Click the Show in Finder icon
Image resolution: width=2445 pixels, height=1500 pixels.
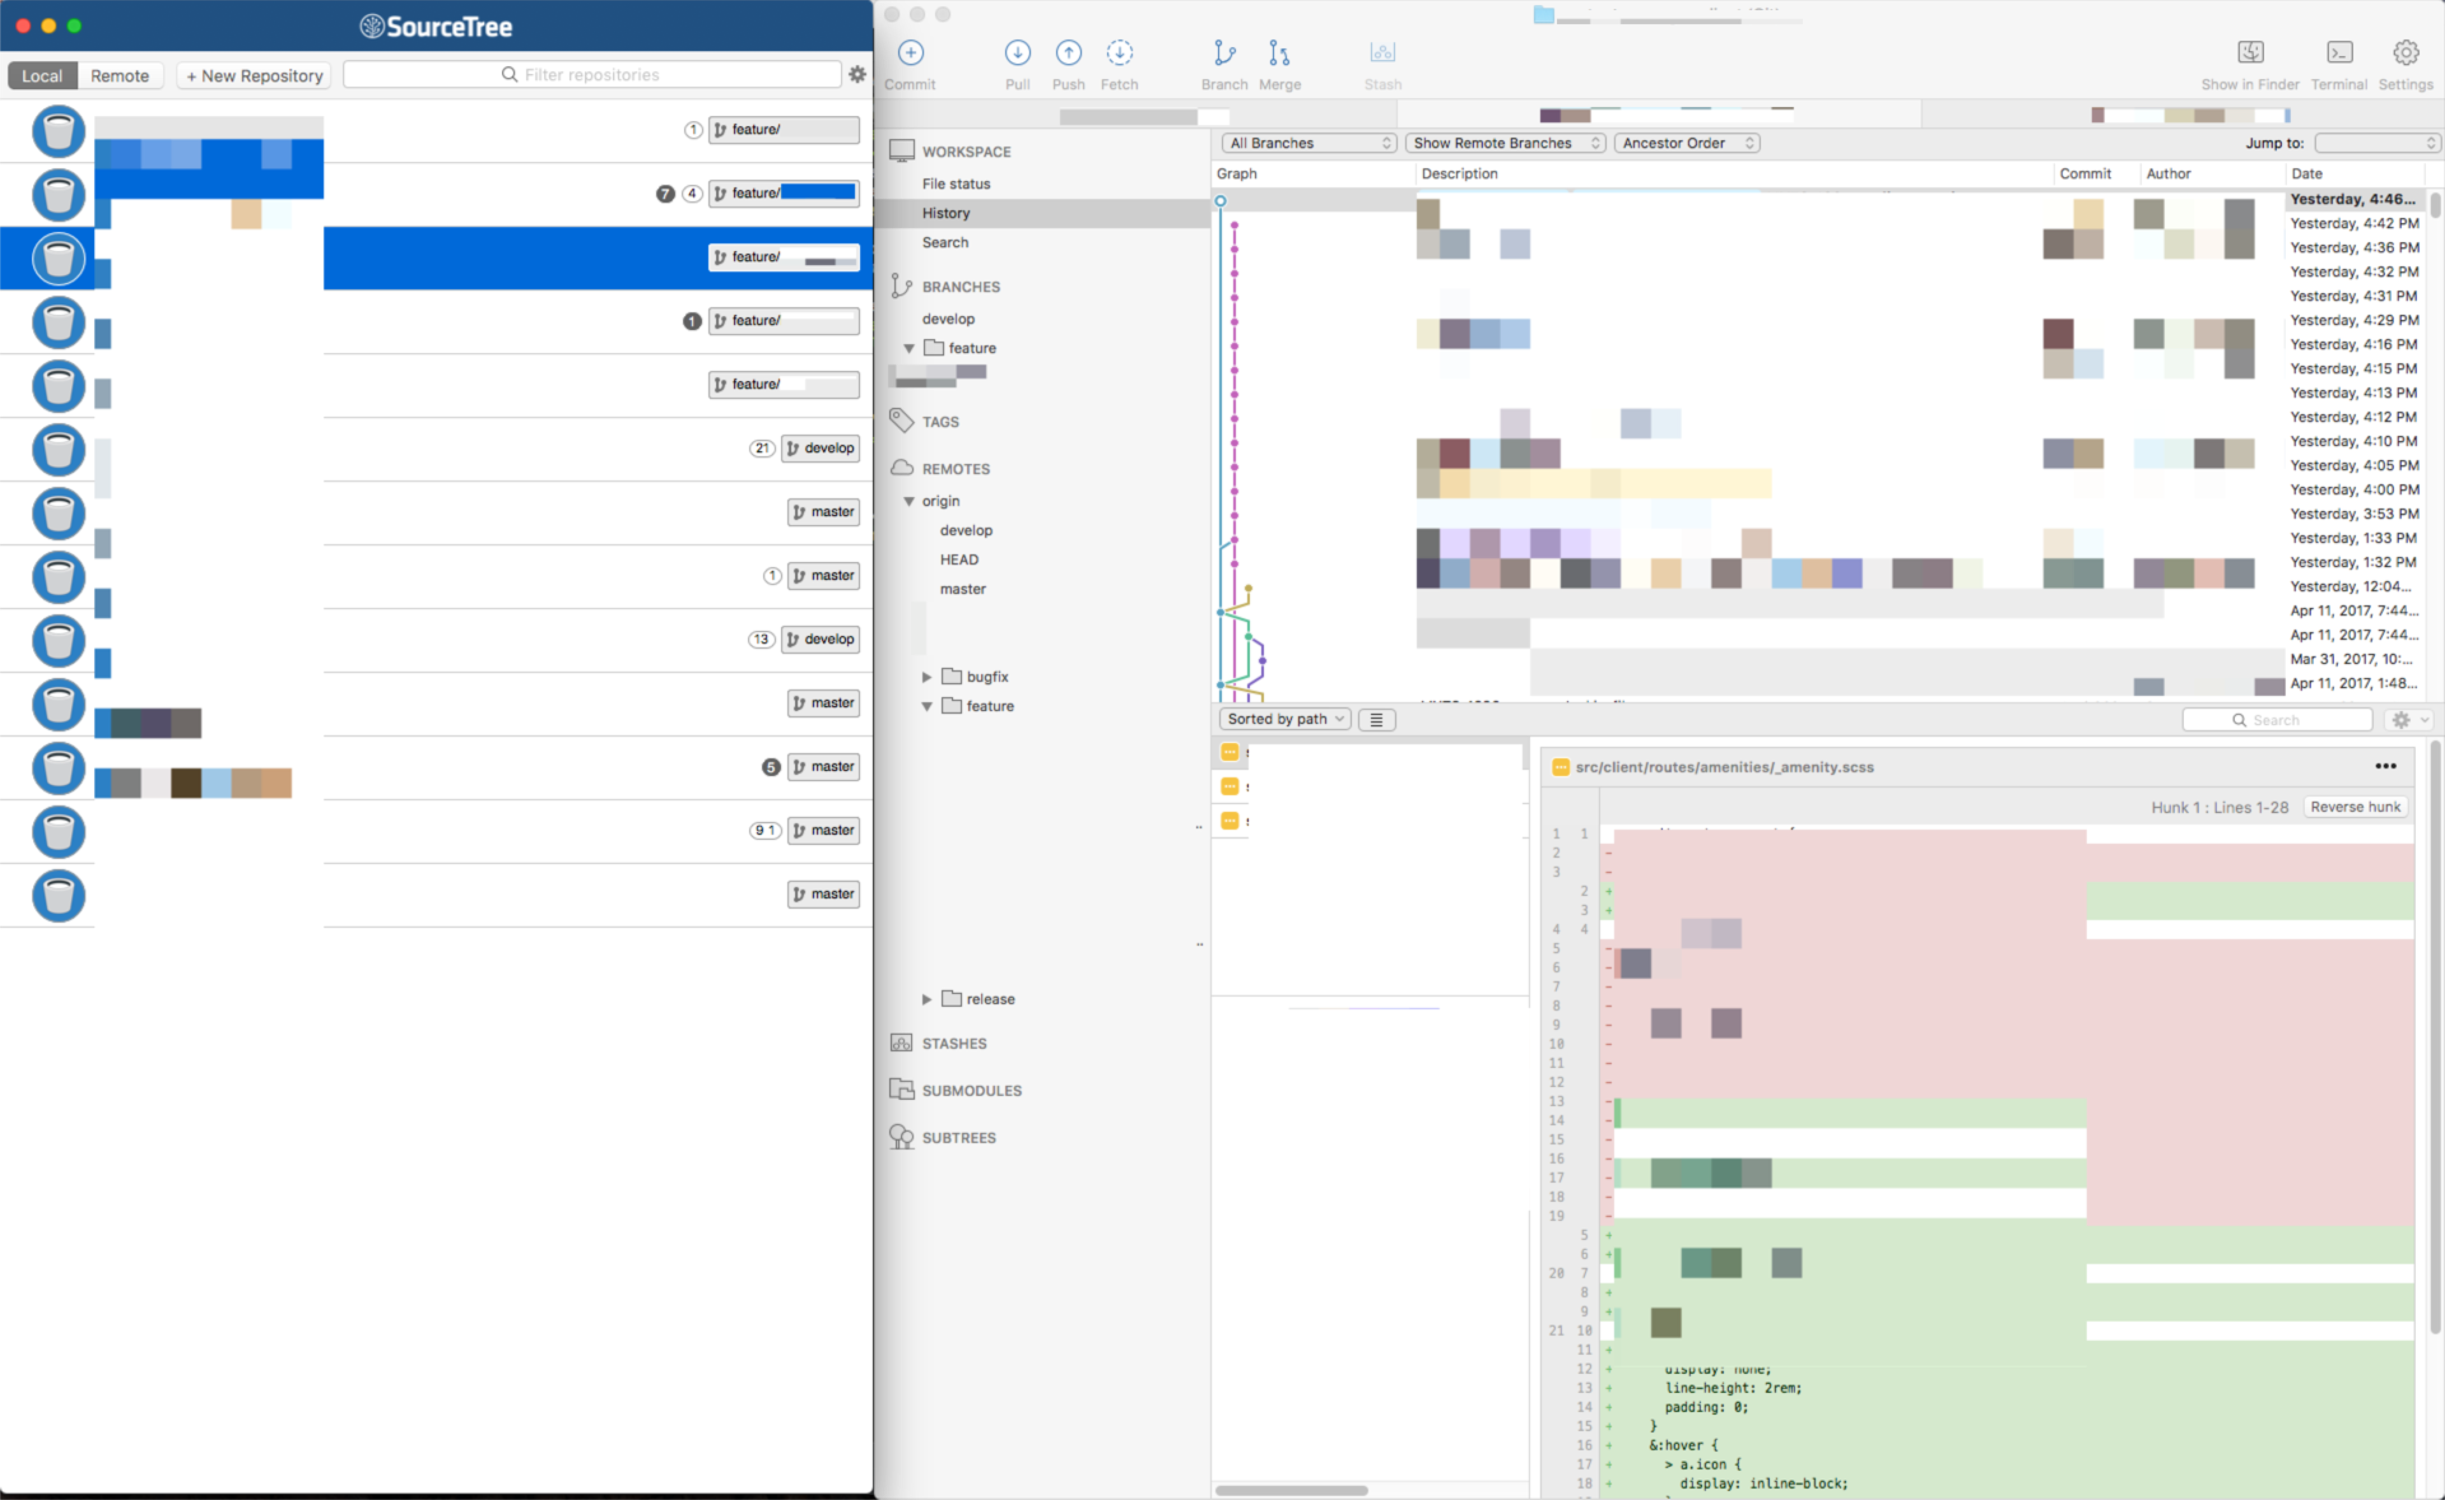[x=2249, y=53]
